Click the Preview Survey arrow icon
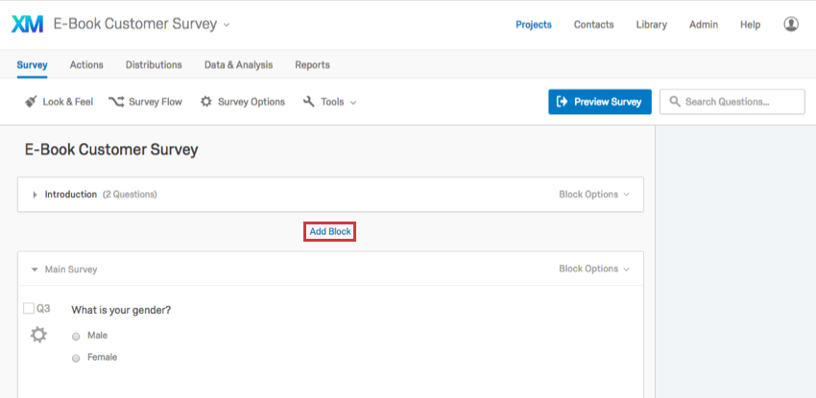The image size is (816, 398). (562, 102)
